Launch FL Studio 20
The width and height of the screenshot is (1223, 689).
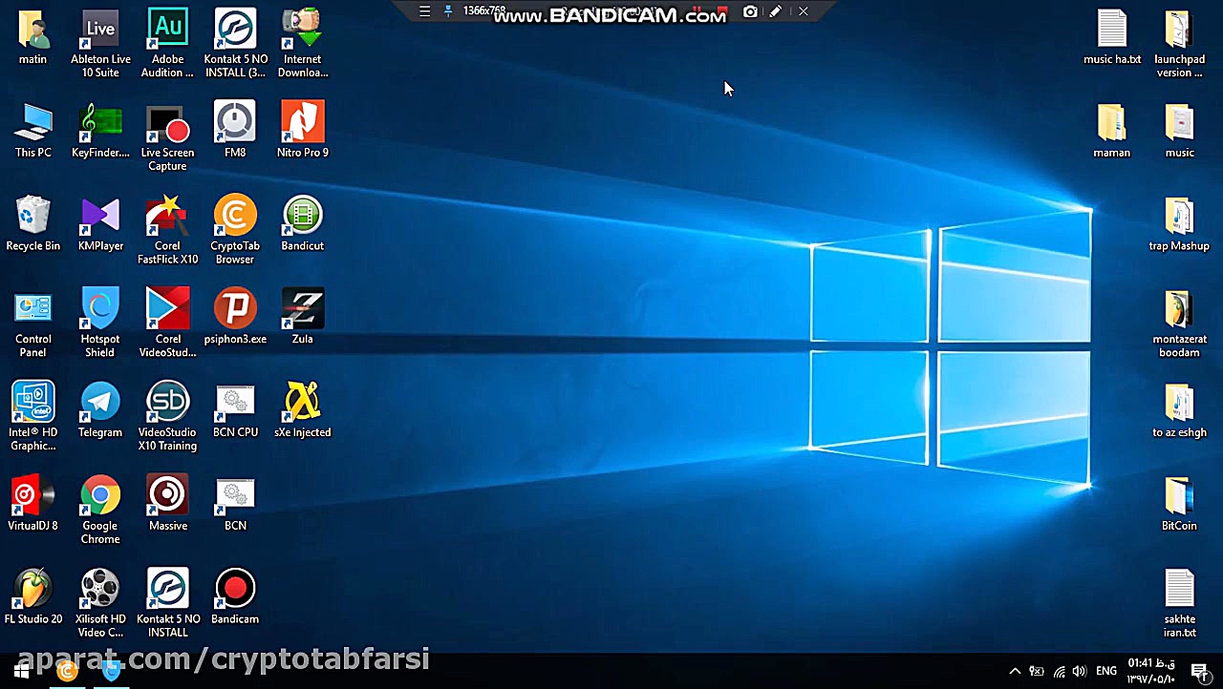pos(32,597)
